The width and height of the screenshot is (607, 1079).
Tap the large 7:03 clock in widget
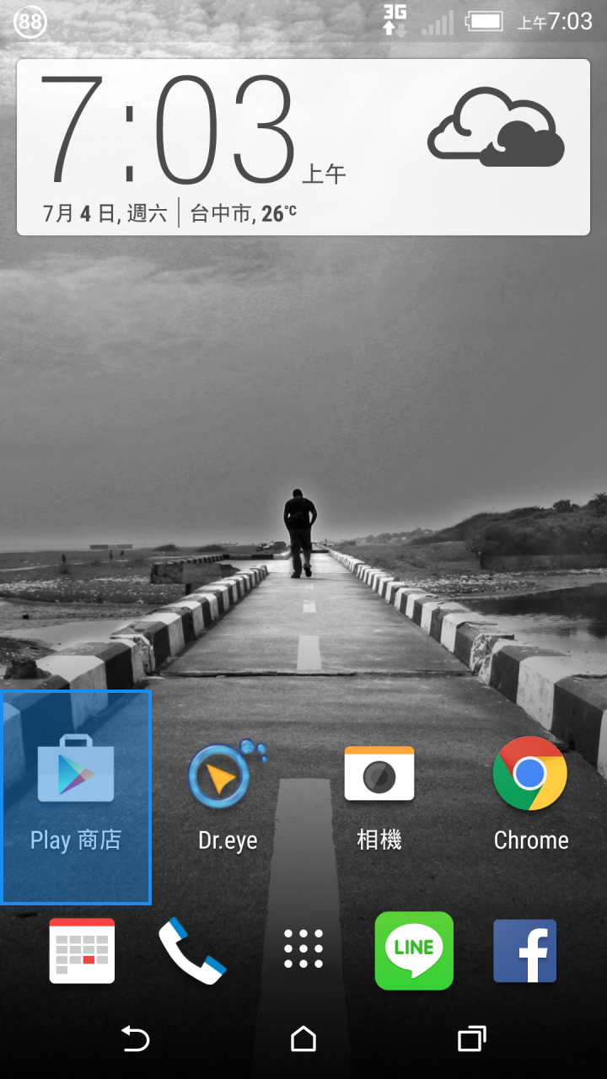(169, 129)
